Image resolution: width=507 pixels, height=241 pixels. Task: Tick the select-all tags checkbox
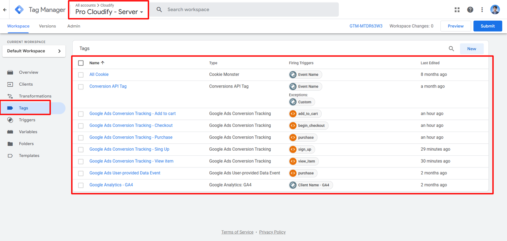tap(81, 63)
